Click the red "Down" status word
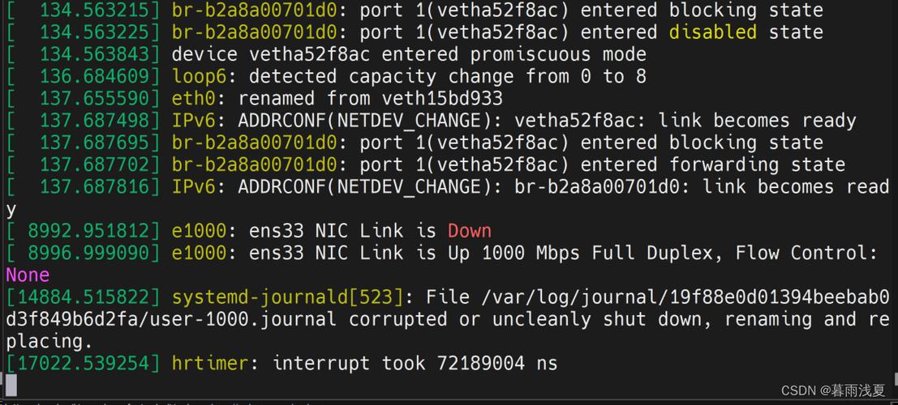898x405 pixels. click(469, 231)
